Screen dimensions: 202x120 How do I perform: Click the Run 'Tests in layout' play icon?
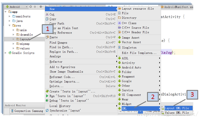(x=47, y=96)
